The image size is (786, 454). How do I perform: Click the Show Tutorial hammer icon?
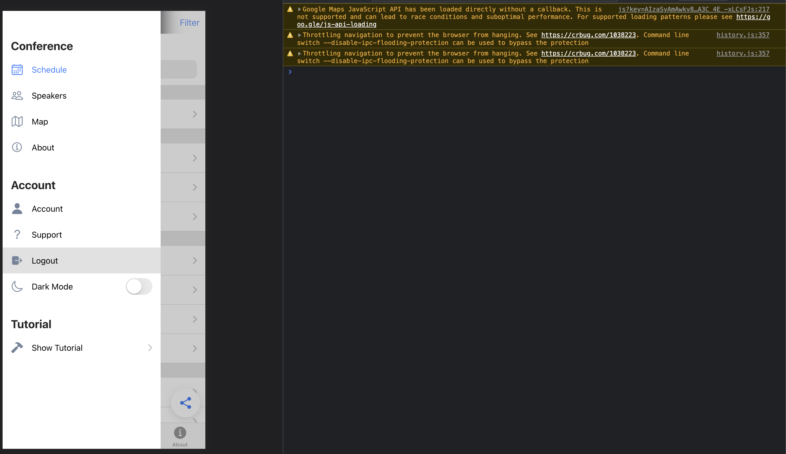tap(17, 348)
